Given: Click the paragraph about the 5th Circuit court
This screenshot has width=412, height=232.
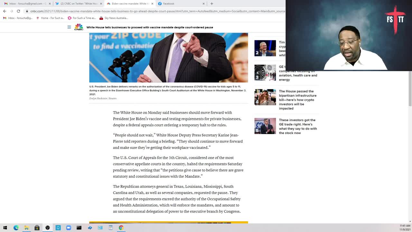Looking at the screenshot, I should click(178, 167).
